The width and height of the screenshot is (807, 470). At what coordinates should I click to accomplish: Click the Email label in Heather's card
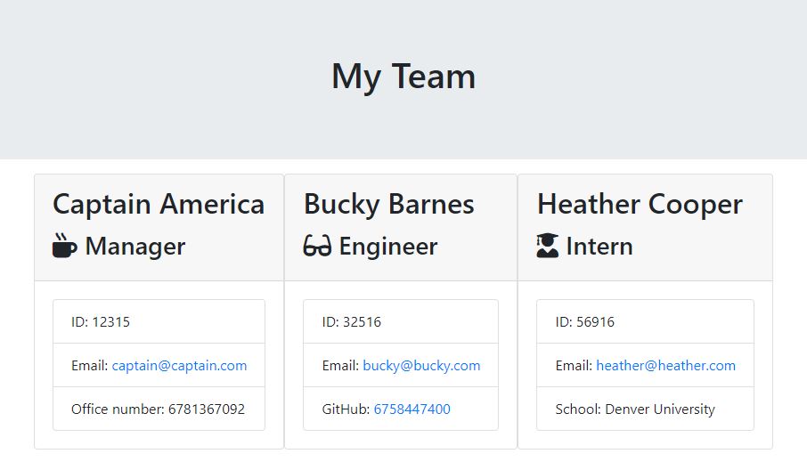[574, 365]
